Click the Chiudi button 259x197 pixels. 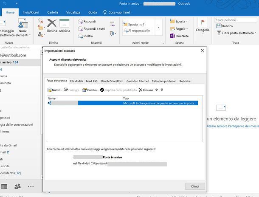point(195,186)
